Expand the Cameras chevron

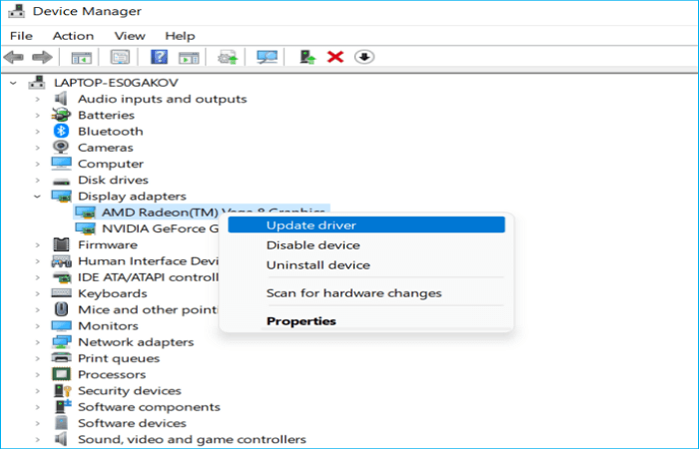pyautogui.click(x=38, y=148)
